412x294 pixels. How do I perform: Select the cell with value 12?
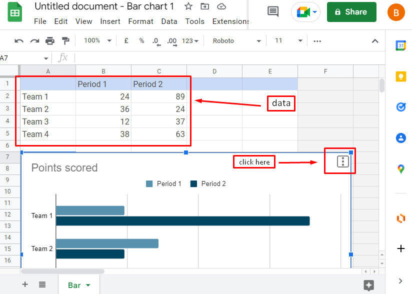[x=103, y=121]
